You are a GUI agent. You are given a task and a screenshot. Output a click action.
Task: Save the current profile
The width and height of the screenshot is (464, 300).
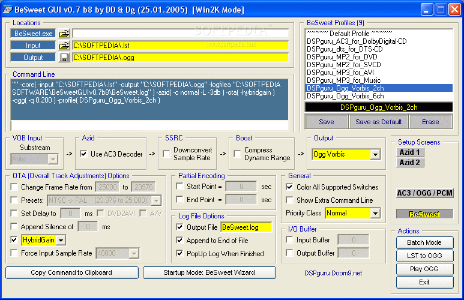tap(327, 122)
